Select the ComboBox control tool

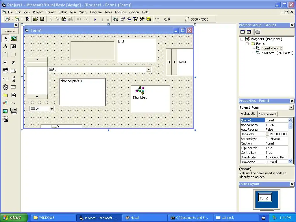tap(5, 71)
